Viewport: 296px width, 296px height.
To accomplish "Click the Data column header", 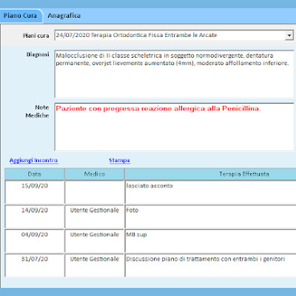I will click(34, 174).
